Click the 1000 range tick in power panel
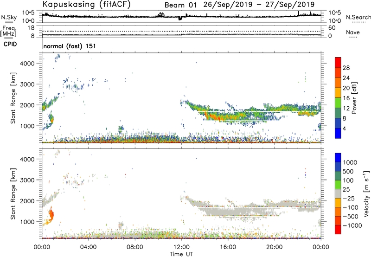Screen dimensions: 371x257 tap(27, 126)
